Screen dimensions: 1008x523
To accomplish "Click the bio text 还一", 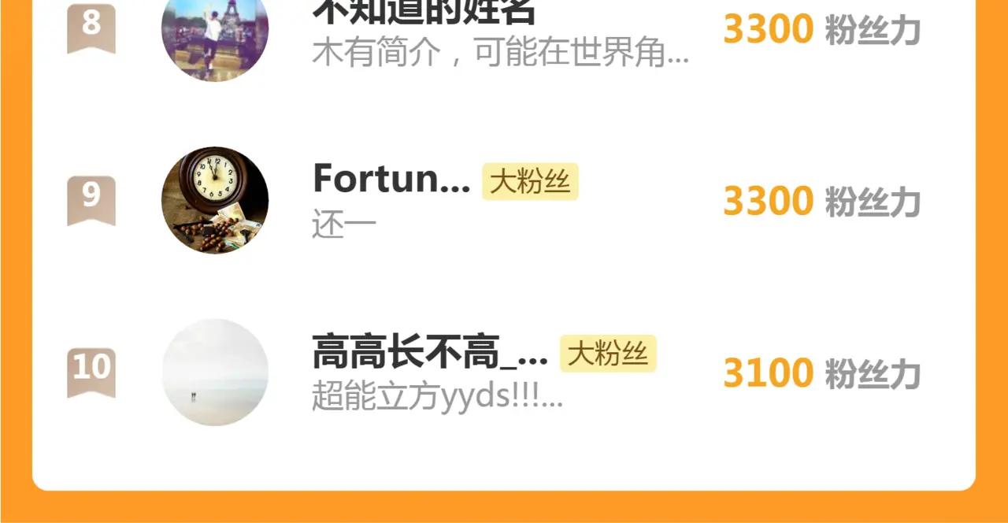I will 344,225.
